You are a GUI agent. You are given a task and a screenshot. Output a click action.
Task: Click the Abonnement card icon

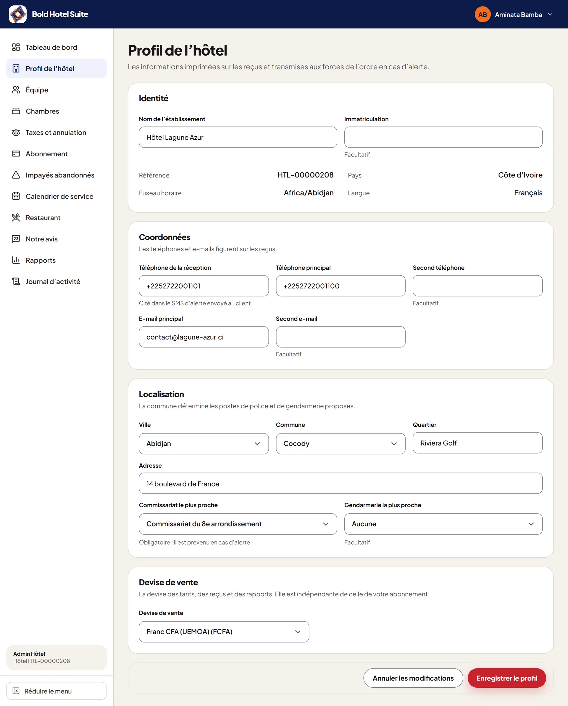(16, 154)
